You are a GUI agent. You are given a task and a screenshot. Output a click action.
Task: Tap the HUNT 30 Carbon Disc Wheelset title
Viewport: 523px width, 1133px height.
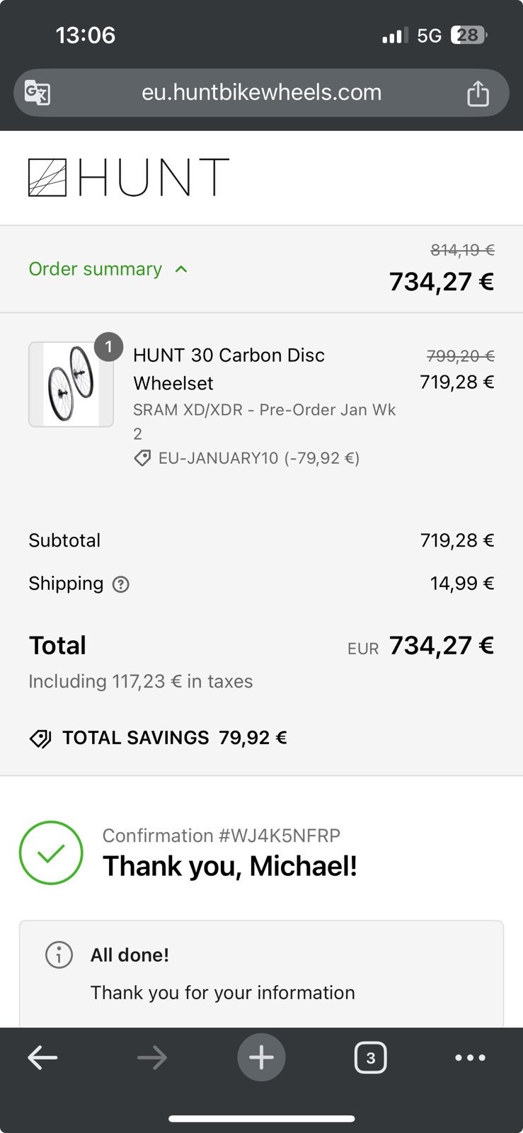point(229,368)
